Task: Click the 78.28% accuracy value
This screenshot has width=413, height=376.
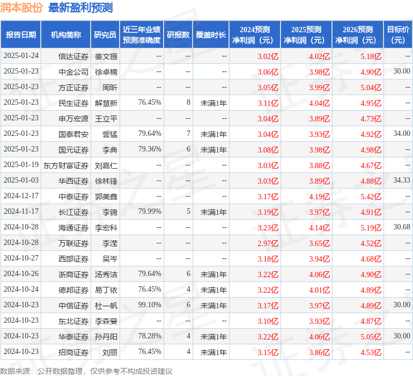Action: click(x=150, y=336)
